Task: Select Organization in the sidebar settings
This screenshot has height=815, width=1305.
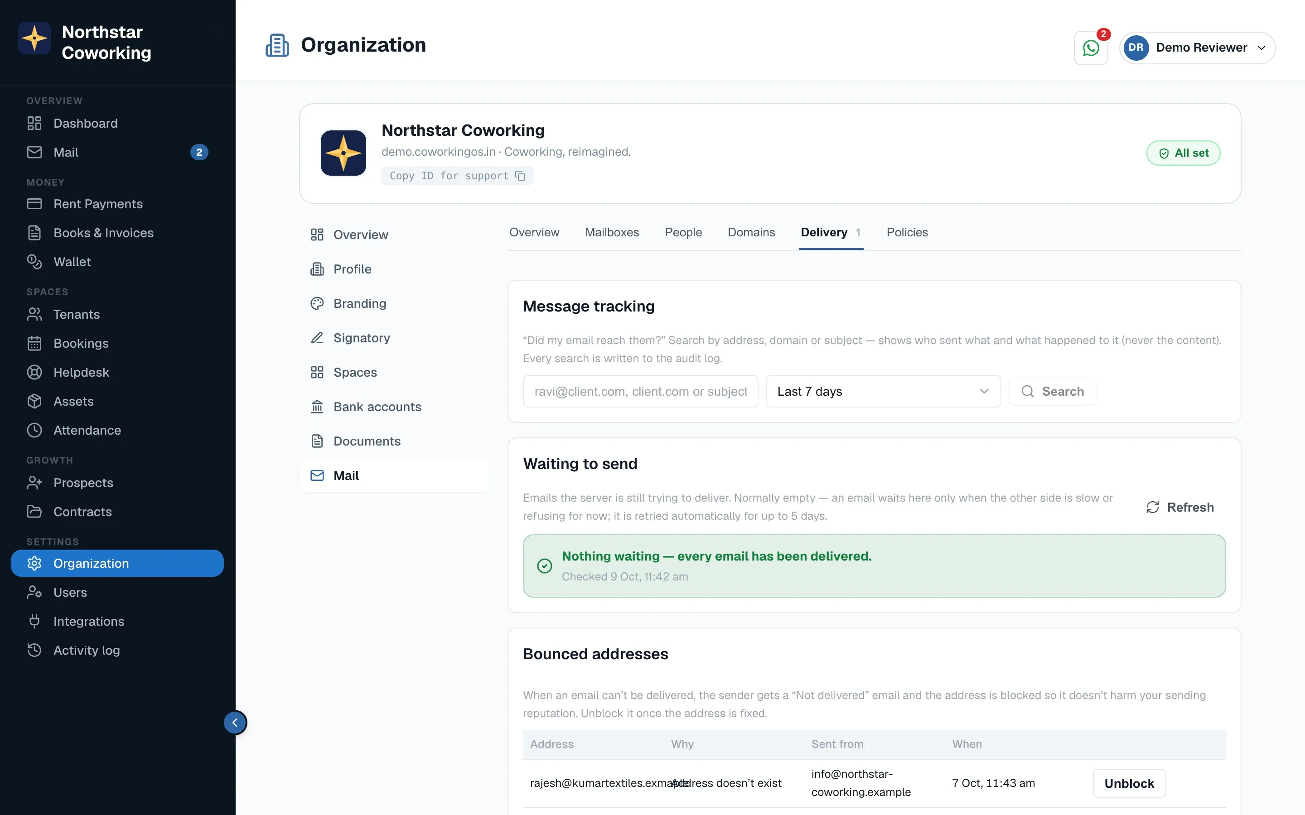Action: click(117, 563)
